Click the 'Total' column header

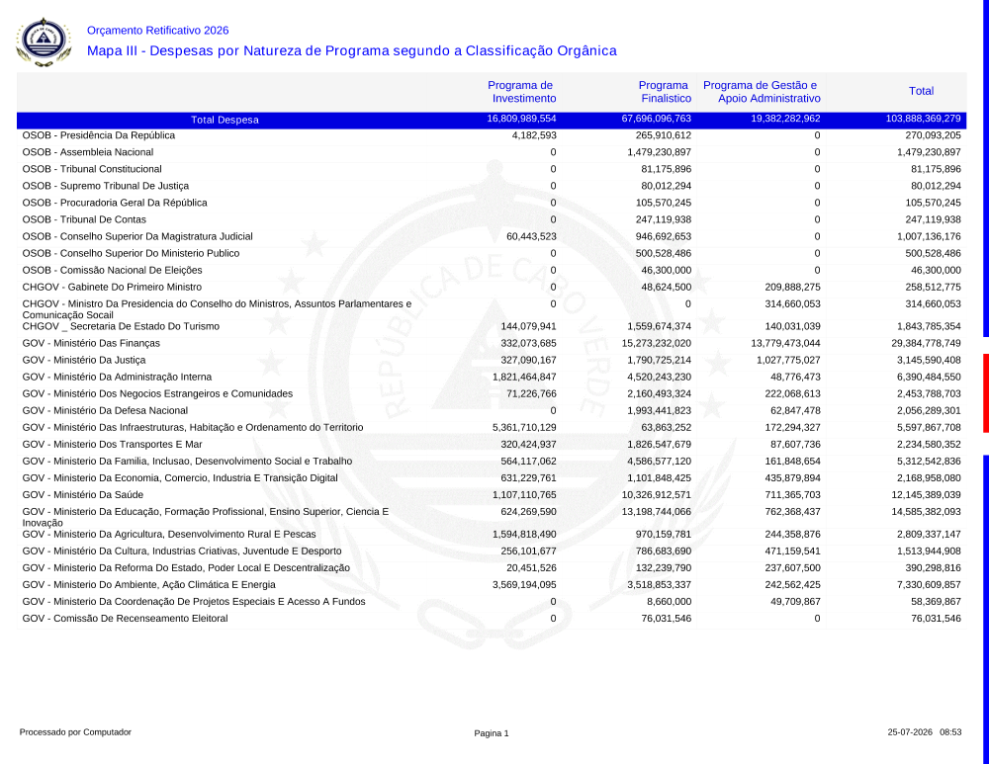click(x=921, y=91)
